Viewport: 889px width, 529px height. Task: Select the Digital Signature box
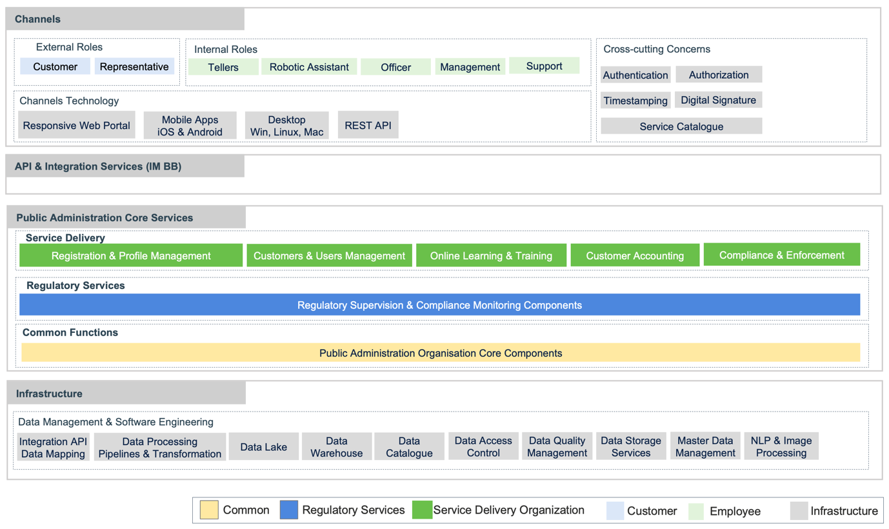tap(718, 100)
